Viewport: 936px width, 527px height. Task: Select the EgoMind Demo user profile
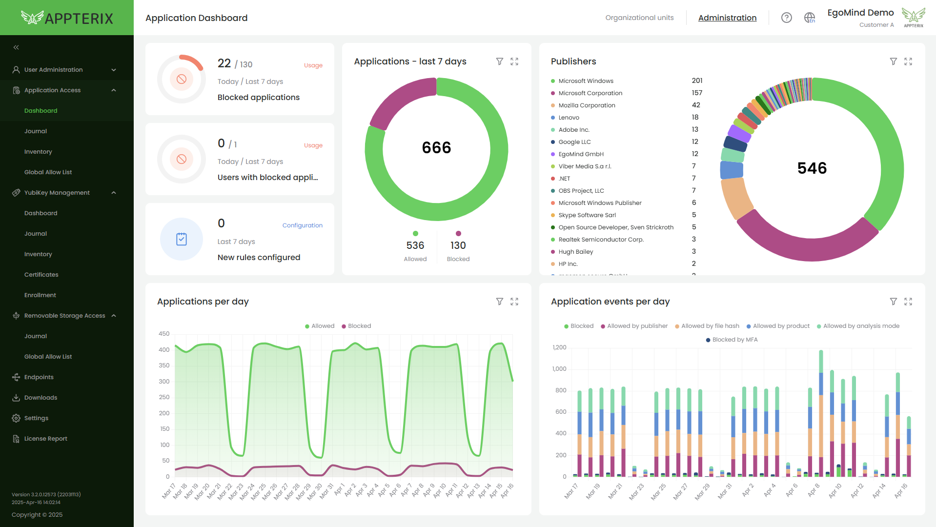860,18
